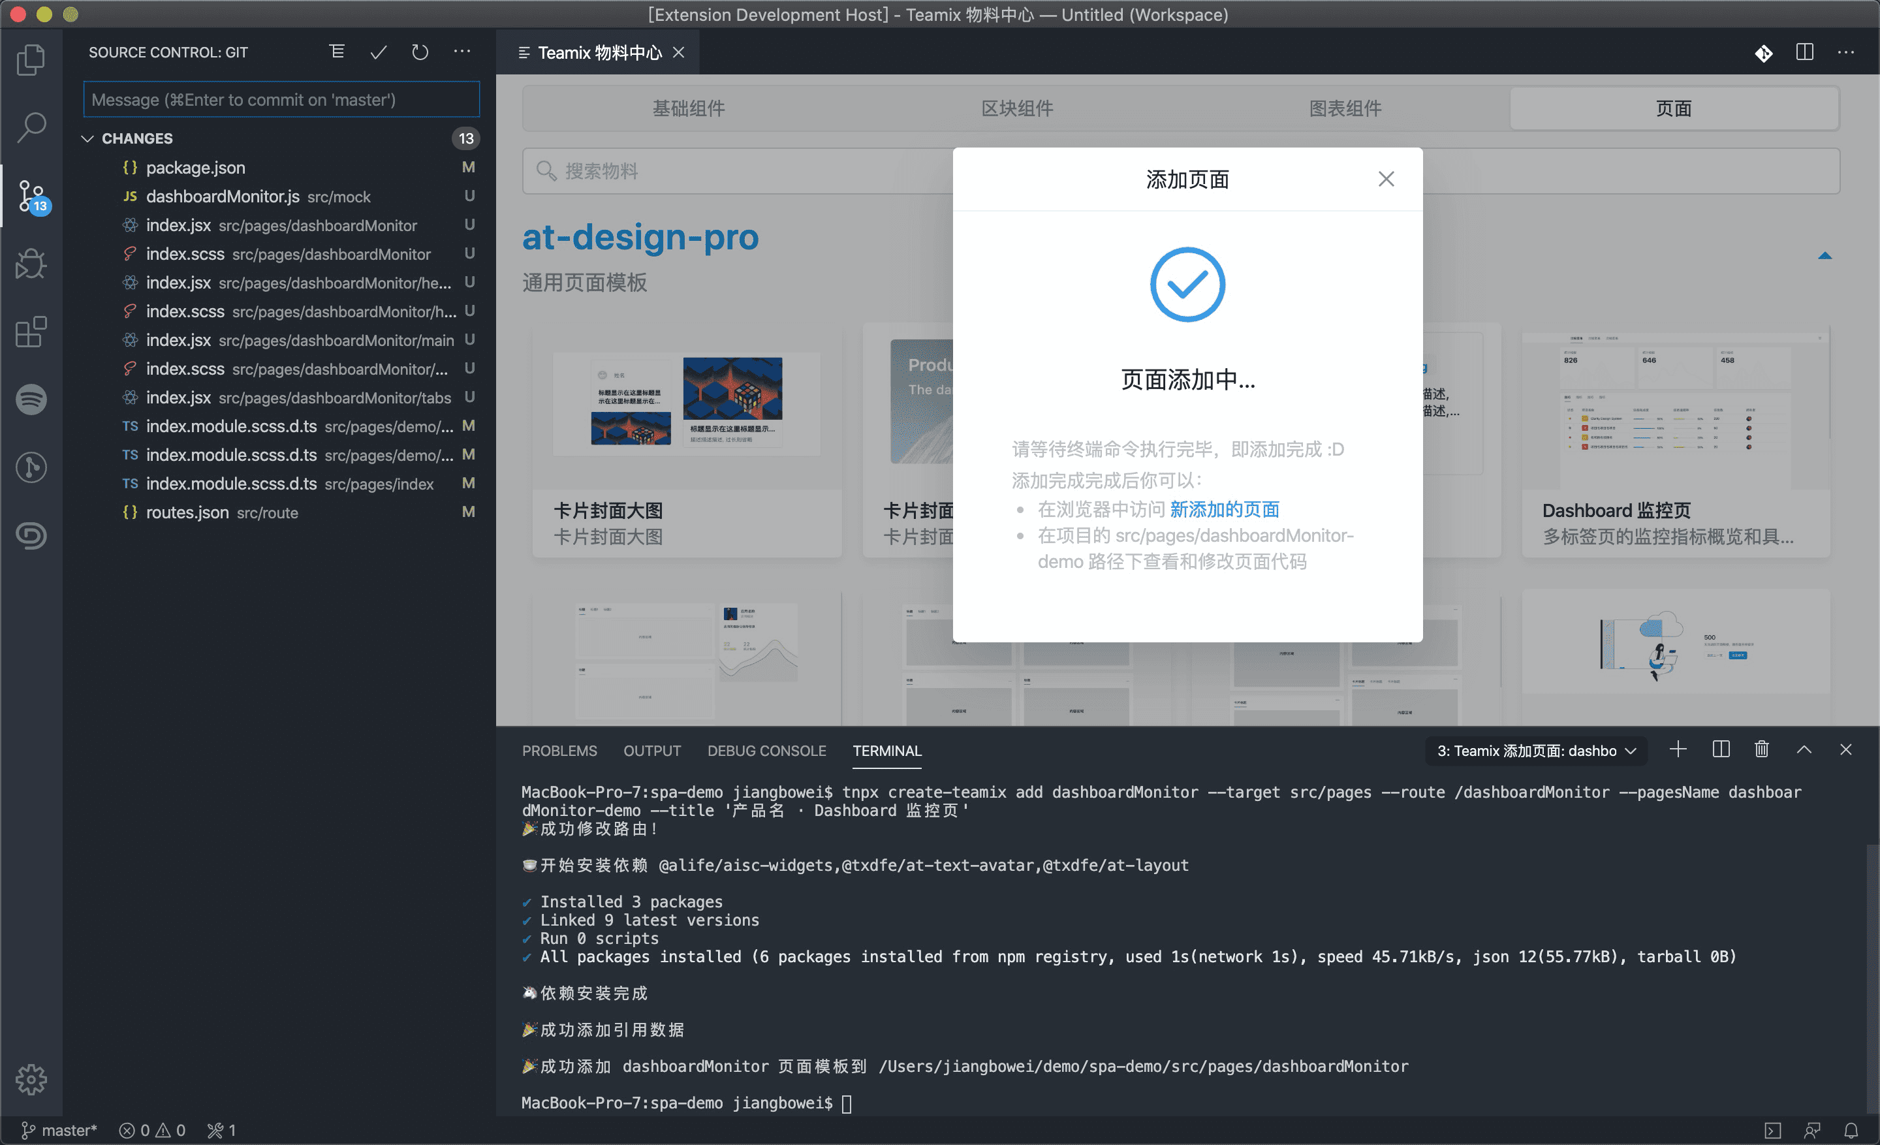Click the commit message input field
The image size is (1880, 1145).
[x=281, y=100]
